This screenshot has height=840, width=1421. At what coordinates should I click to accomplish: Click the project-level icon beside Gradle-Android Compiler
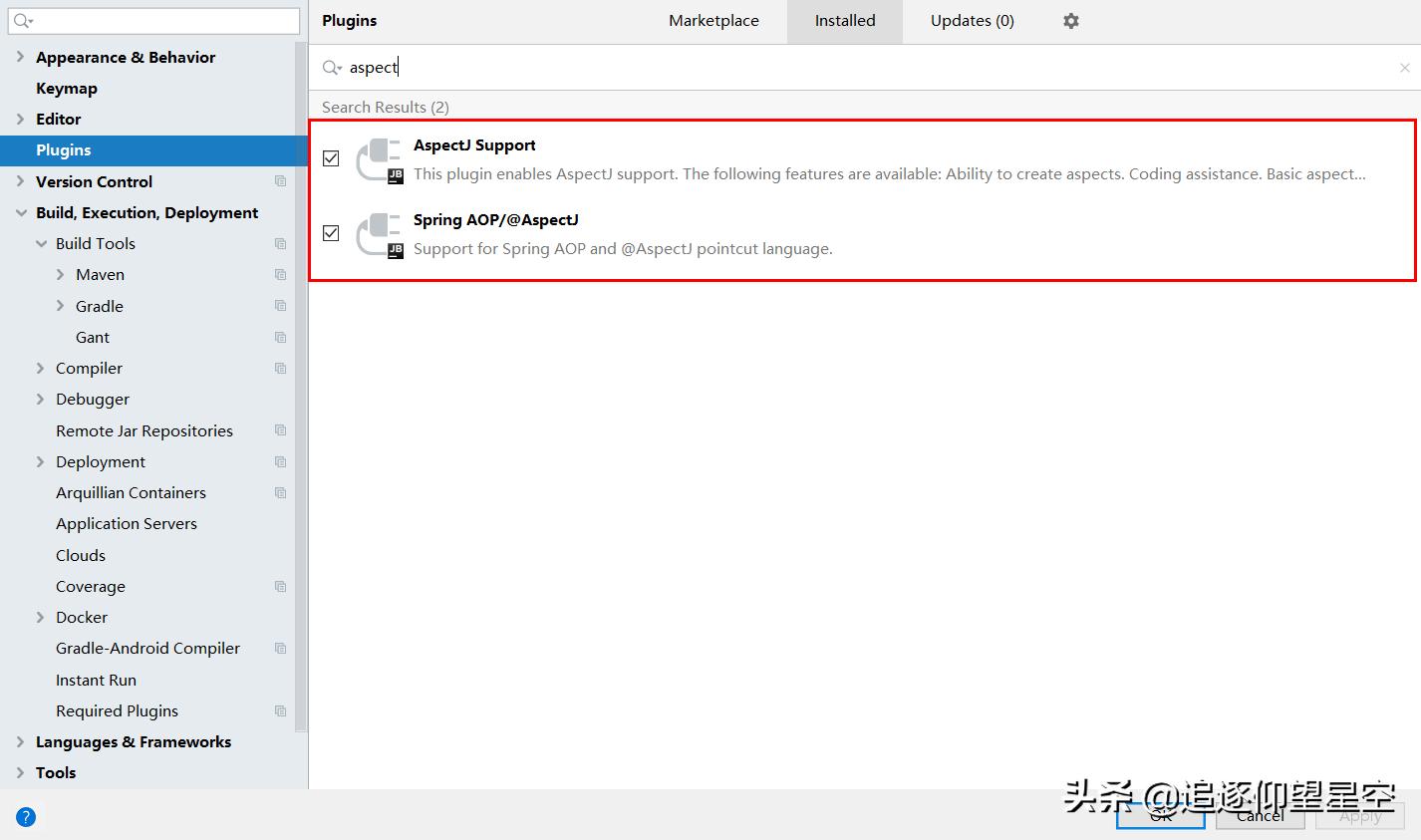pos(280,649)
